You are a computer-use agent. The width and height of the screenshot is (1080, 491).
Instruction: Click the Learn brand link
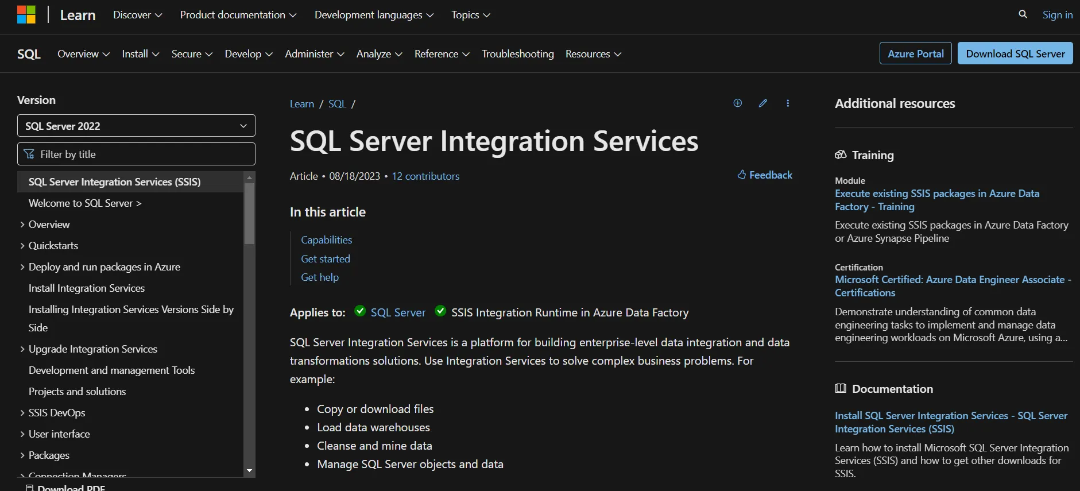78,15
